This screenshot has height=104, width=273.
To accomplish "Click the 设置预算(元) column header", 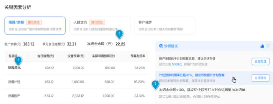I will [x=76, y=56].
